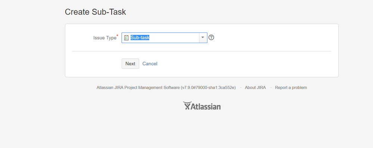373x148 pixels.
Task: Cancel sub-task creation
Action: tap(150, 64)
